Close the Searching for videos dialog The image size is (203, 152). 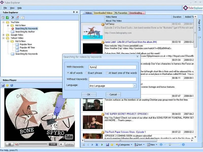pyautogui.click(x=138, y=56)
